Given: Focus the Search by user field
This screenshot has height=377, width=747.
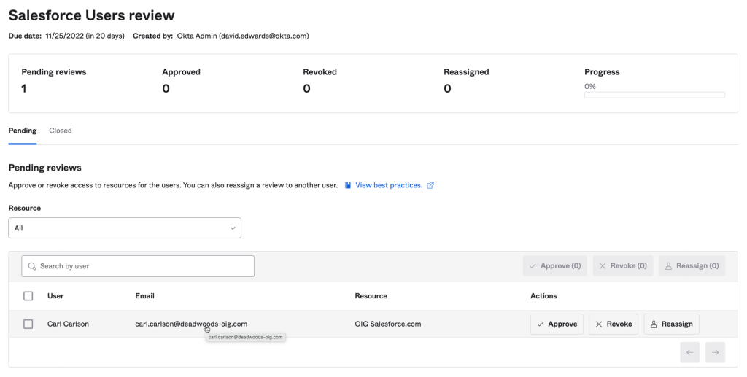Looking at the screenshot, I should tap(138, 266).
